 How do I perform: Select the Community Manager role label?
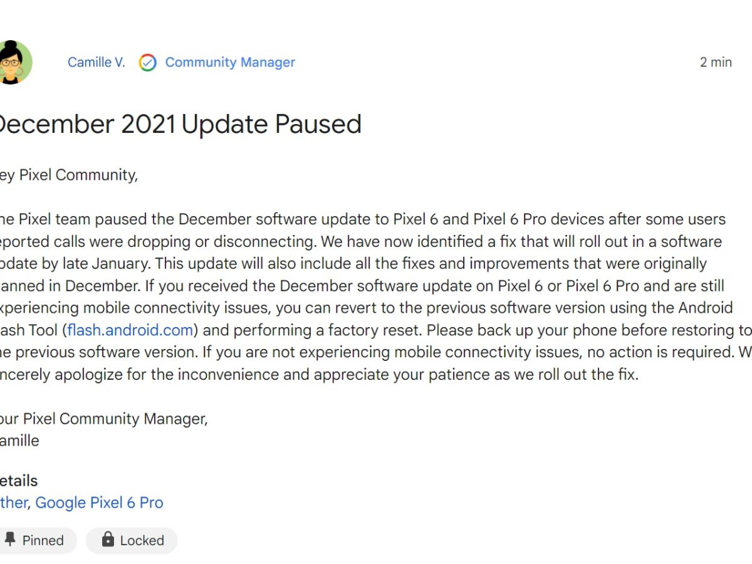coord(230,63)
